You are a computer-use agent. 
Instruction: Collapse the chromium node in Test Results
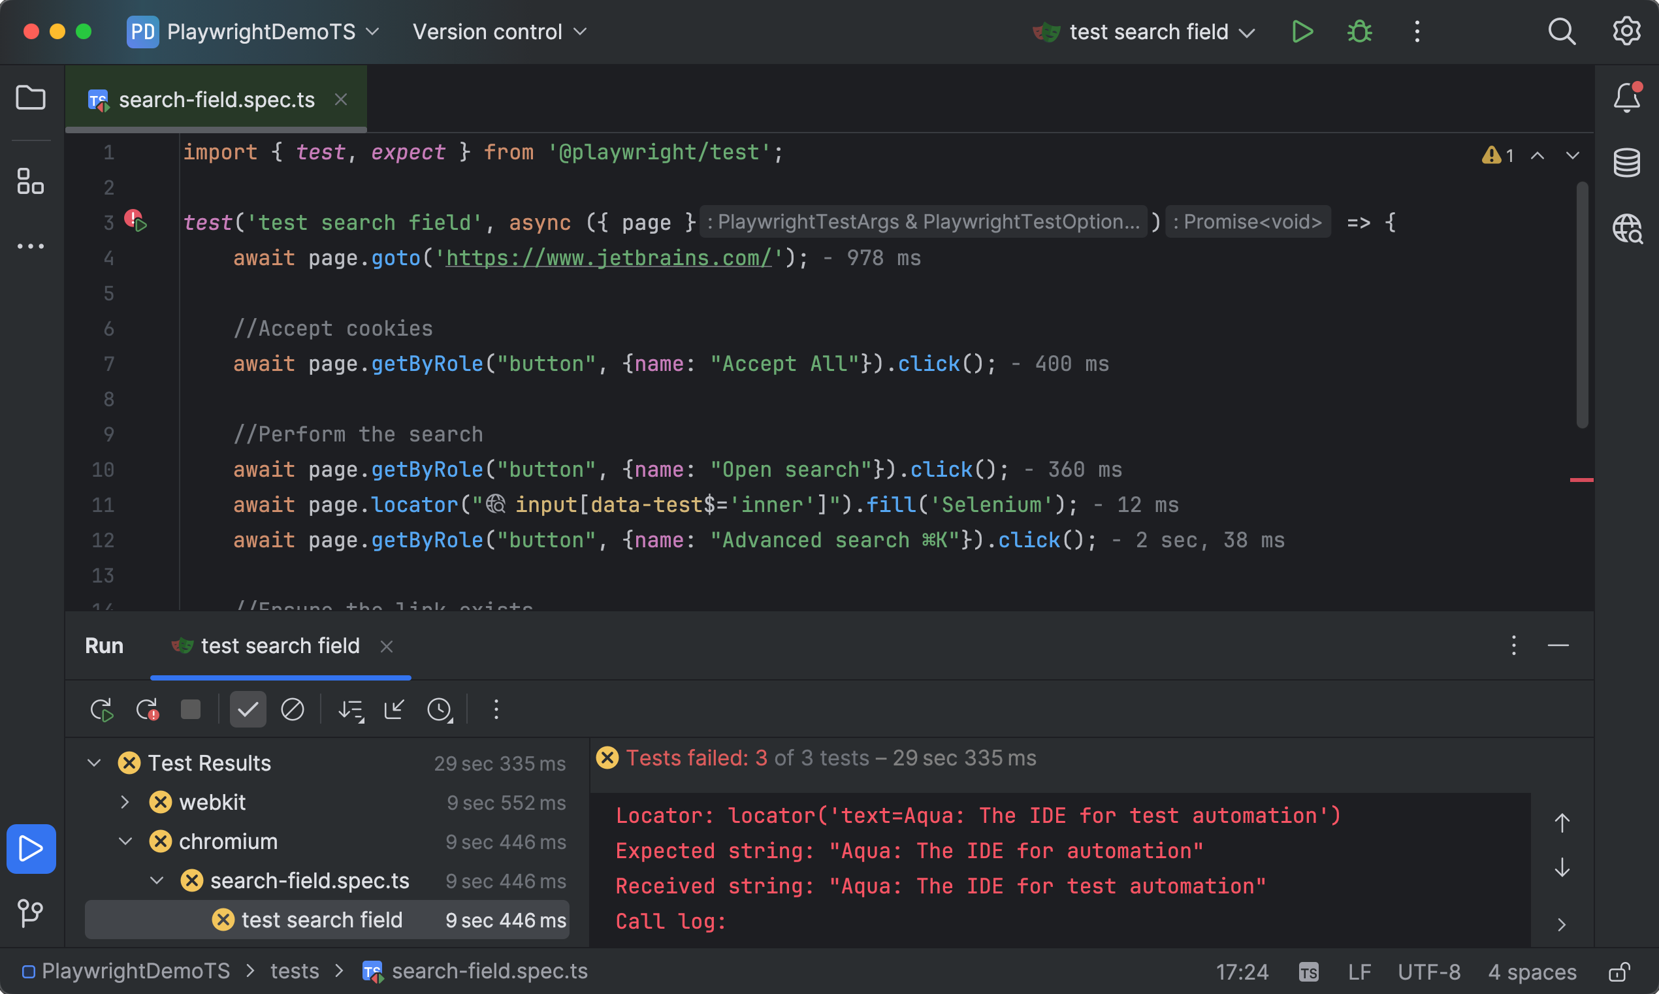tap(125, 841)
